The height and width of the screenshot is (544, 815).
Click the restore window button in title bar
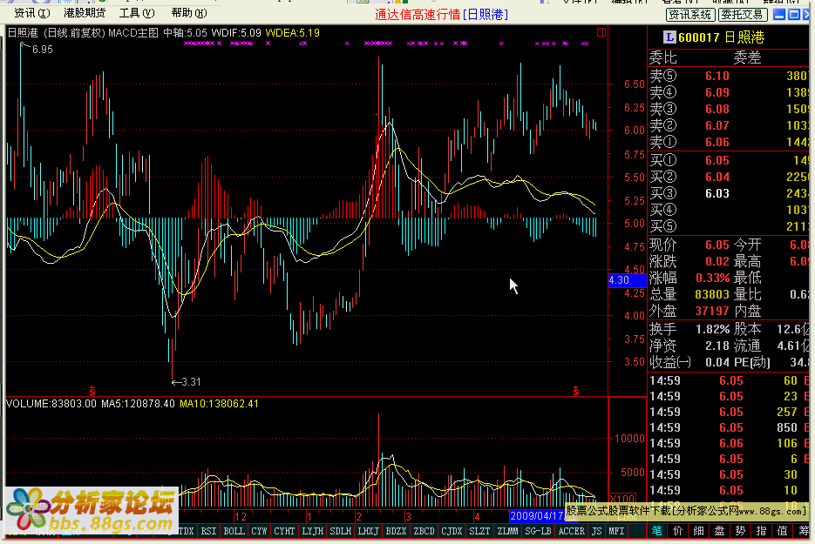(794, 15)
